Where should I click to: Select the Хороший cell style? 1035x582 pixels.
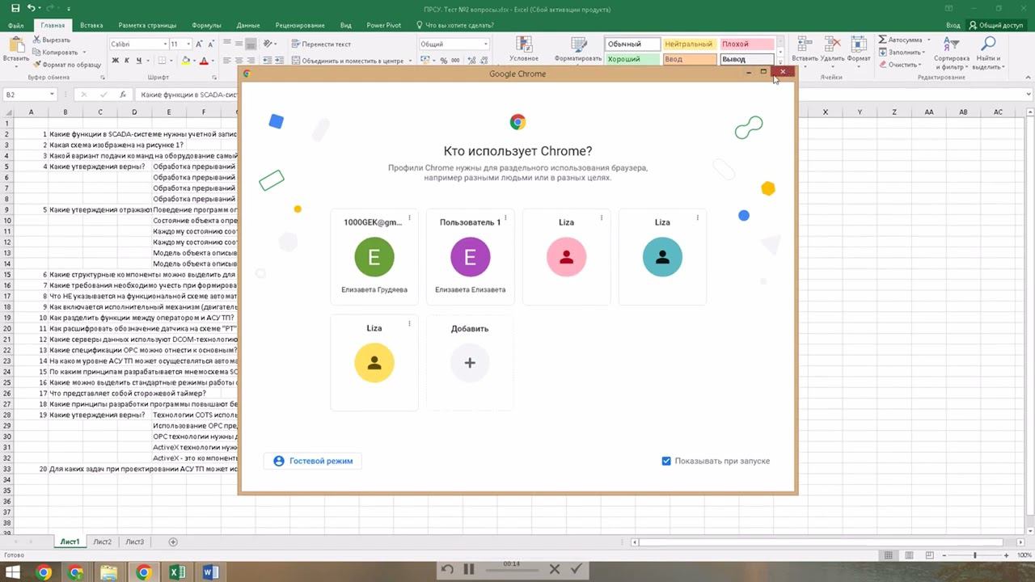coord(632,59)
